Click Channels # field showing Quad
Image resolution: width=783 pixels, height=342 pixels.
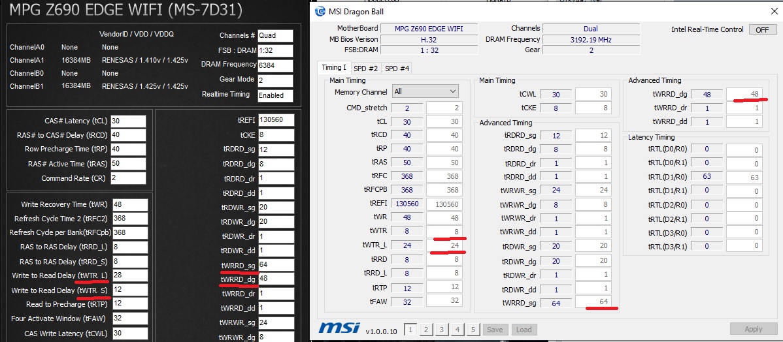[275, 36]
